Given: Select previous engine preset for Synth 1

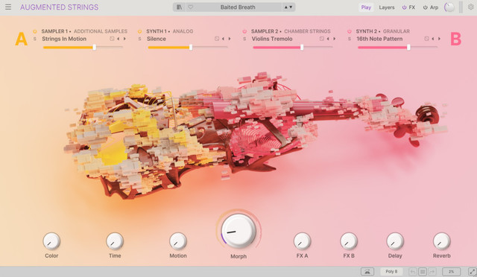Looking at the screenshot, I should click(223, 39).
